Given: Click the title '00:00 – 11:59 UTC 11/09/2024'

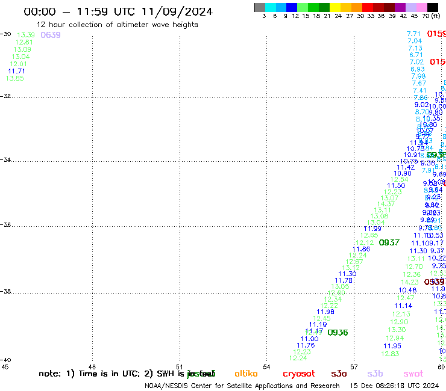Looking at the screenshot, I should 118,11.
